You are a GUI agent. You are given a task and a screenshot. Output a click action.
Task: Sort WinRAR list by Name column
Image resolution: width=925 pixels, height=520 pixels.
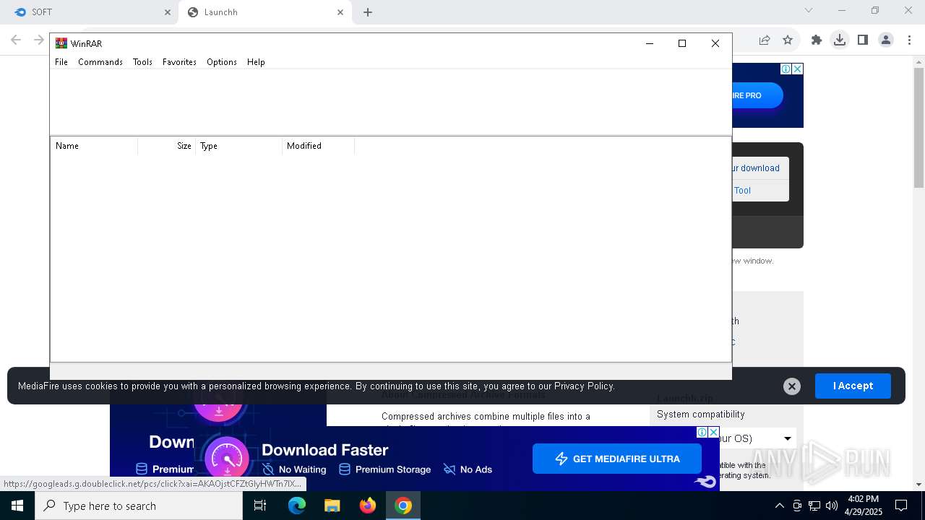pyautogui.click(x=94, y=146)
